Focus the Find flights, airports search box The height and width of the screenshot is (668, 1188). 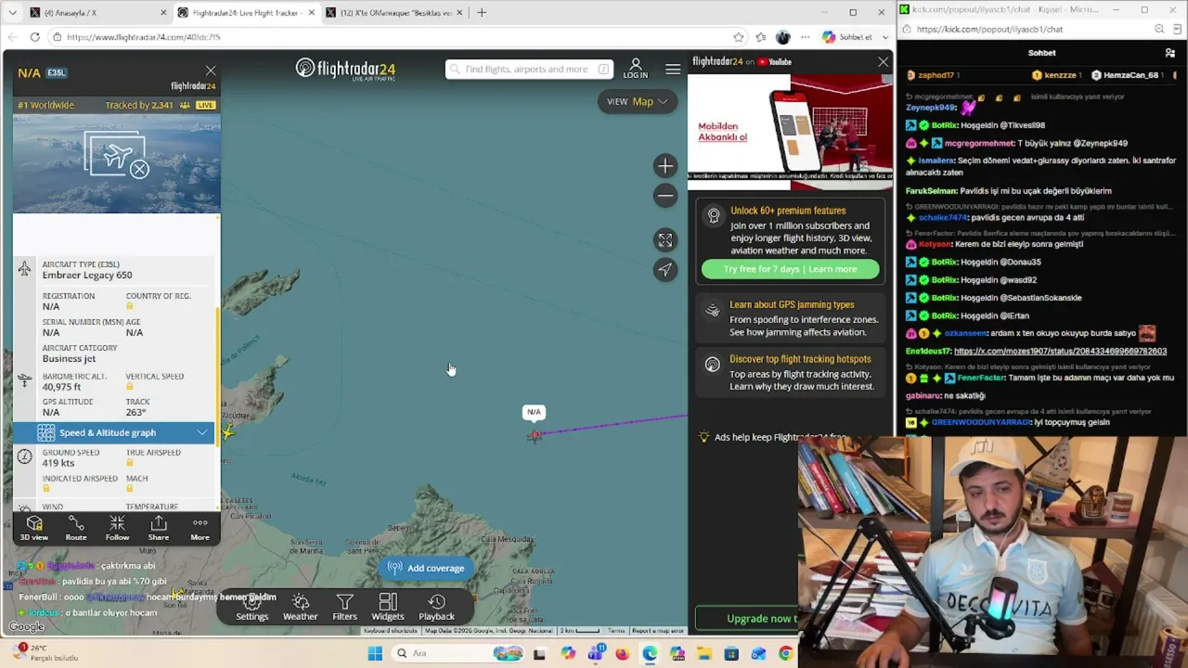pos(528,70)
